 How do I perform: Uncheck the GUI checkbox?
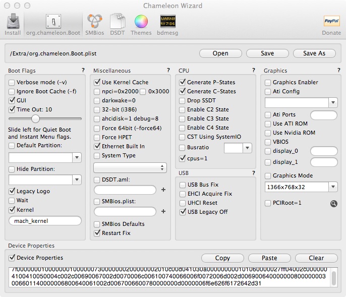point(12,101)
